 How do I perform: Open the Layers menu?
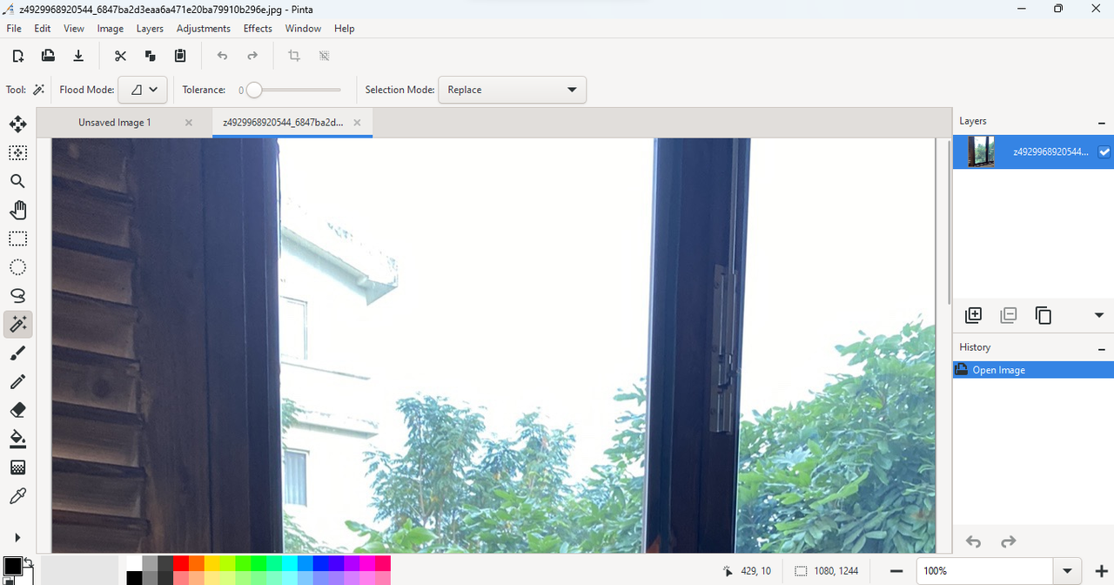150,29
